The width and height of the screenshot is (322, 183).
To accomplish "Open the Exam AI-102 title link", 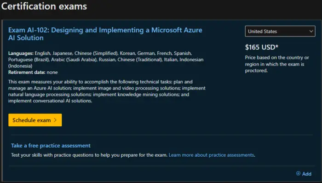I will click(105, 34).
